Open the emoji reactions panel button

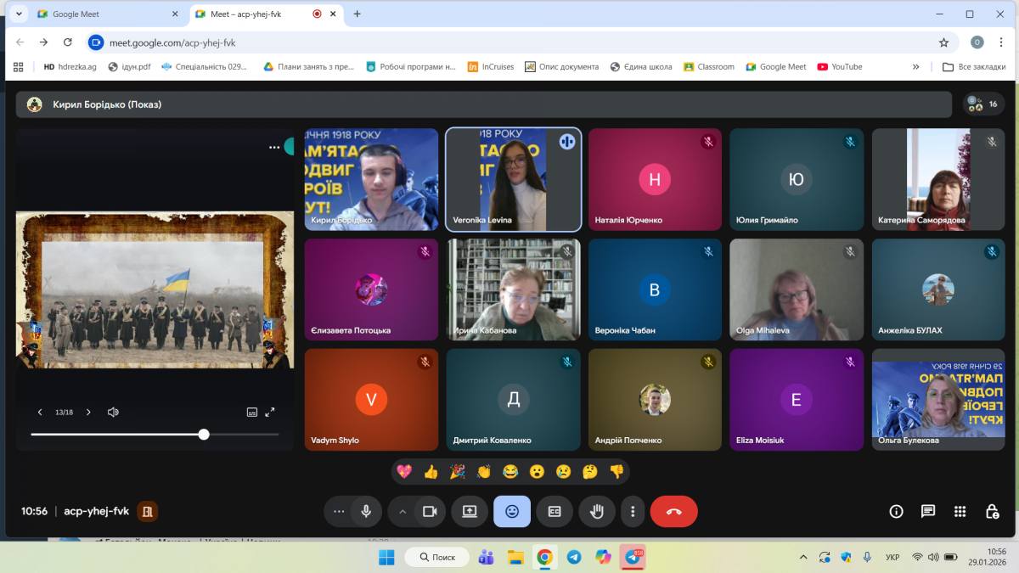[512, 511]
